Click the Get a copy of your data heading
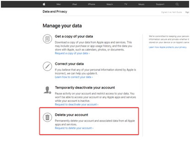190x168 pixels. pyautogui.click(x=74, y=36)
